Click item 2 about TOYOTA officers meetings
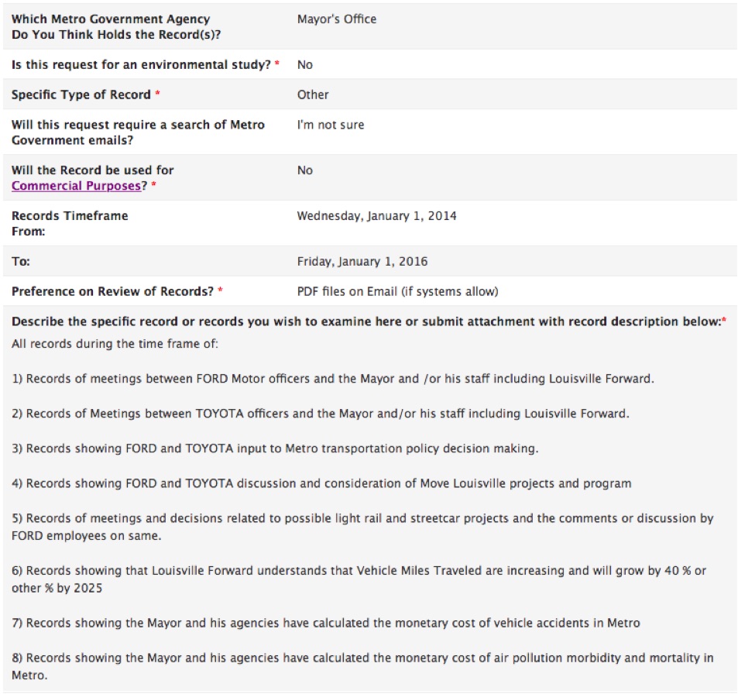This screenshot has height=694, width=738. (x=320, y=414)
